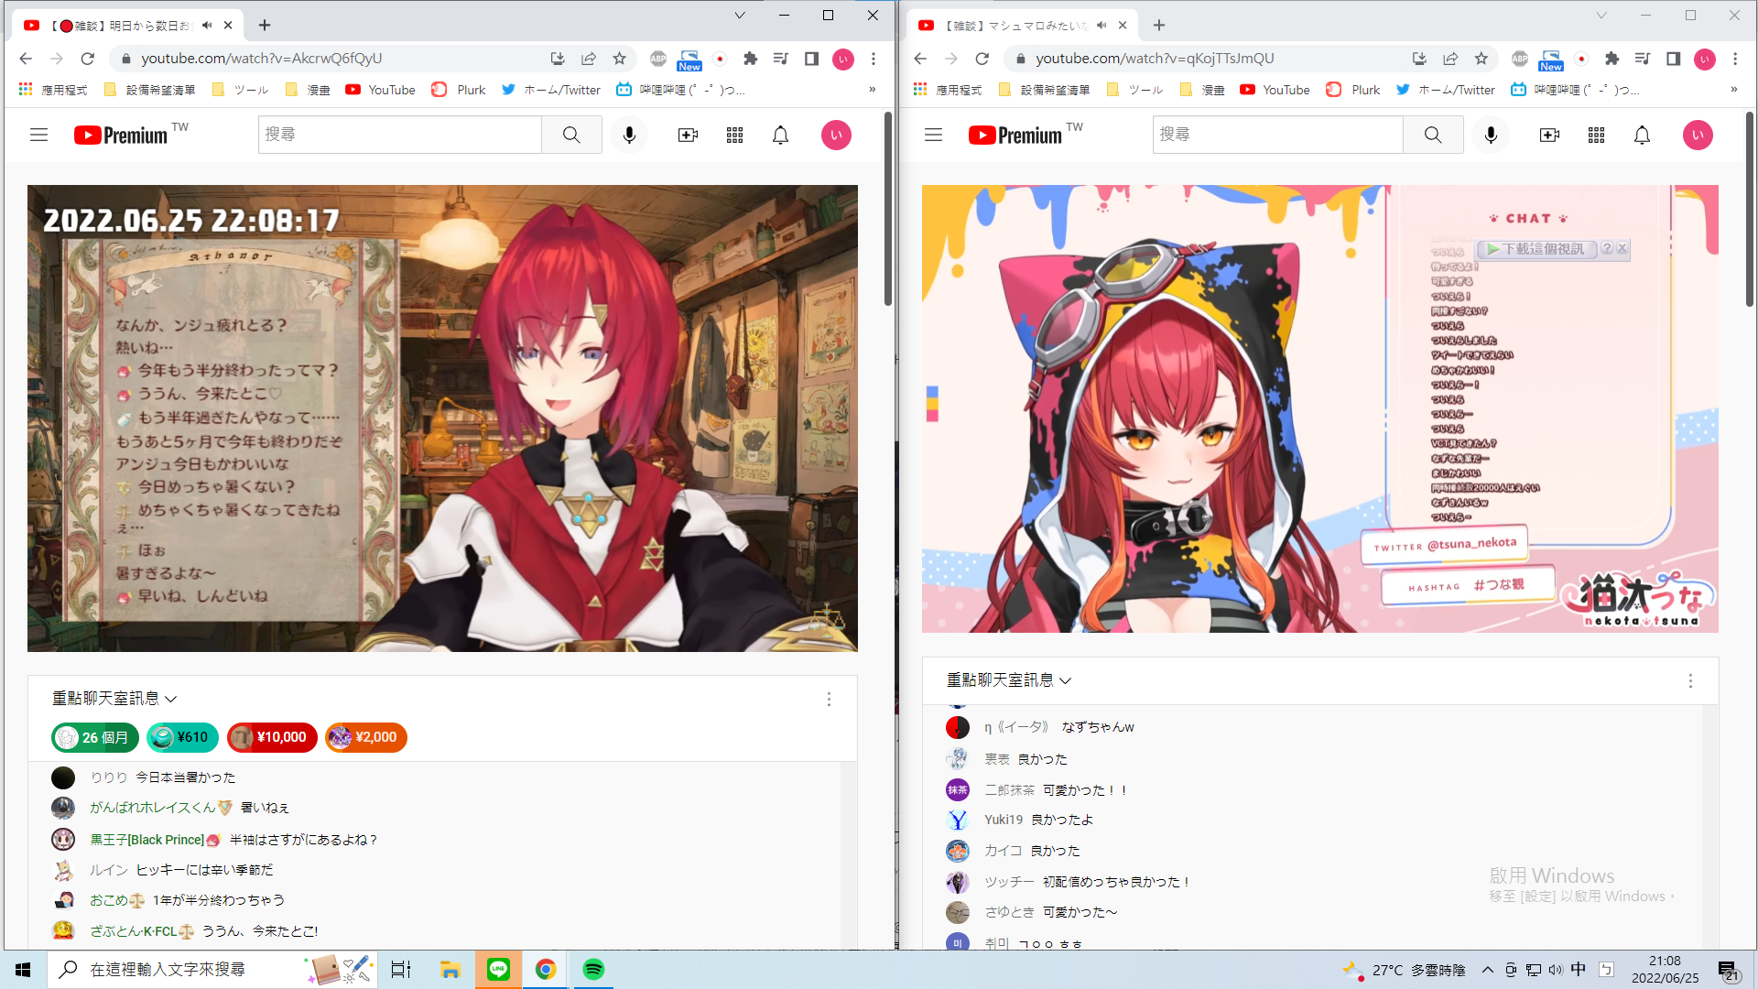The width and height of the screenshot is (1758, 989).
Task: Click 26 個月 membership chip
Action: pos(95,737)
